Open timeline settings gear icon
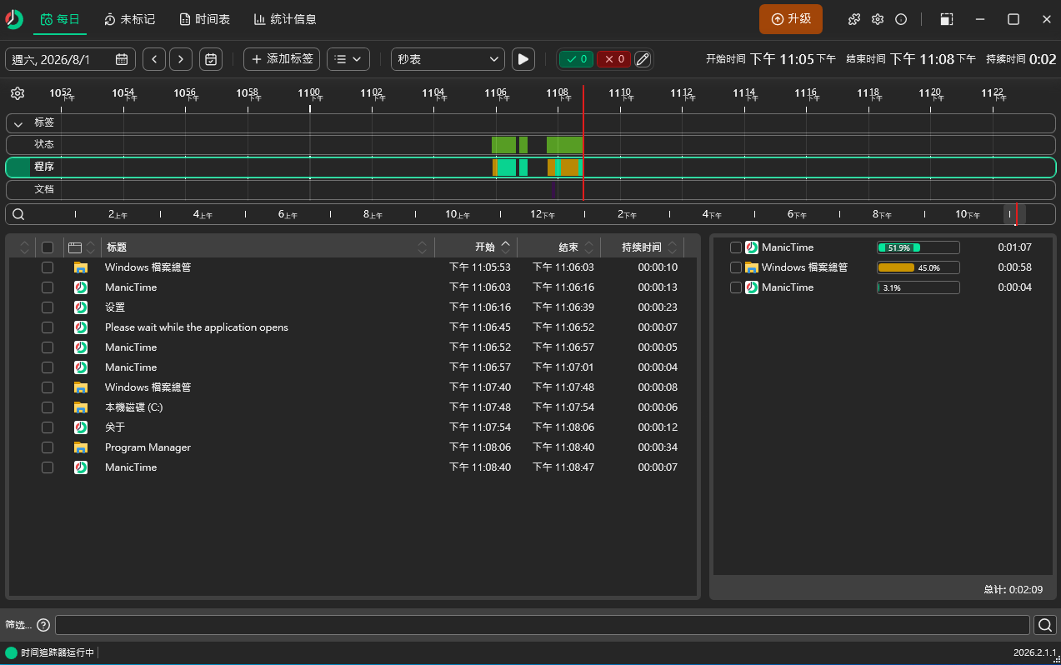1061x665 pixels. (18, 93)
